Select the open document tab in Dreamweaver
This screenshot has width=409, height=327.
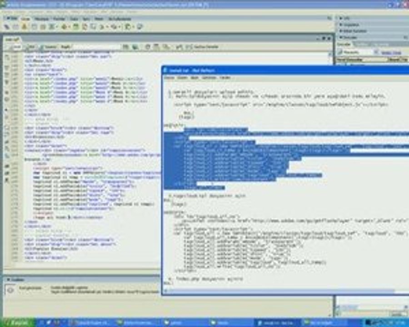point(12,40)
